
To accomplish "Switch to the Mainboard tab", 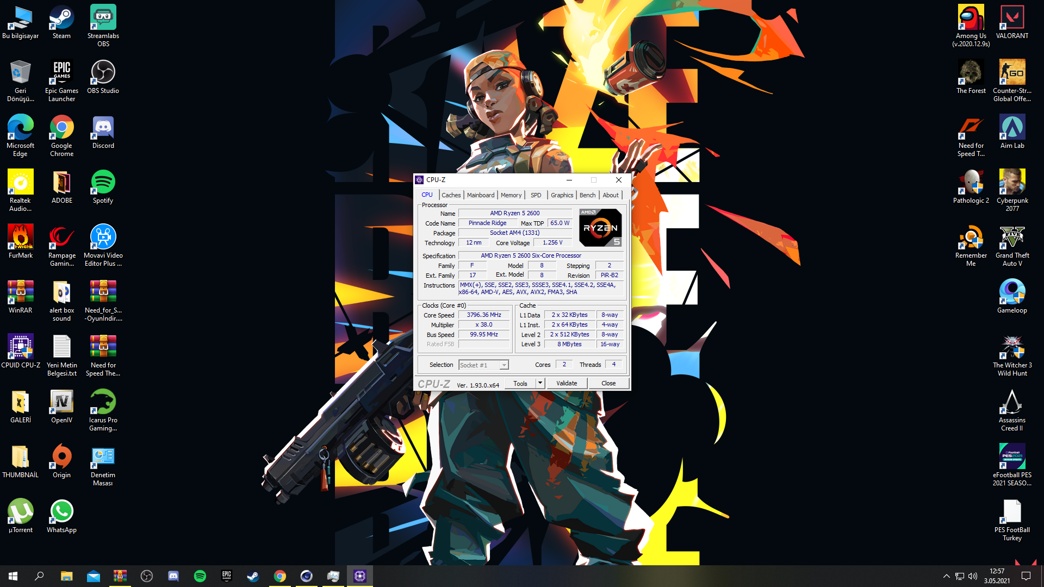I will click(480, 195).
